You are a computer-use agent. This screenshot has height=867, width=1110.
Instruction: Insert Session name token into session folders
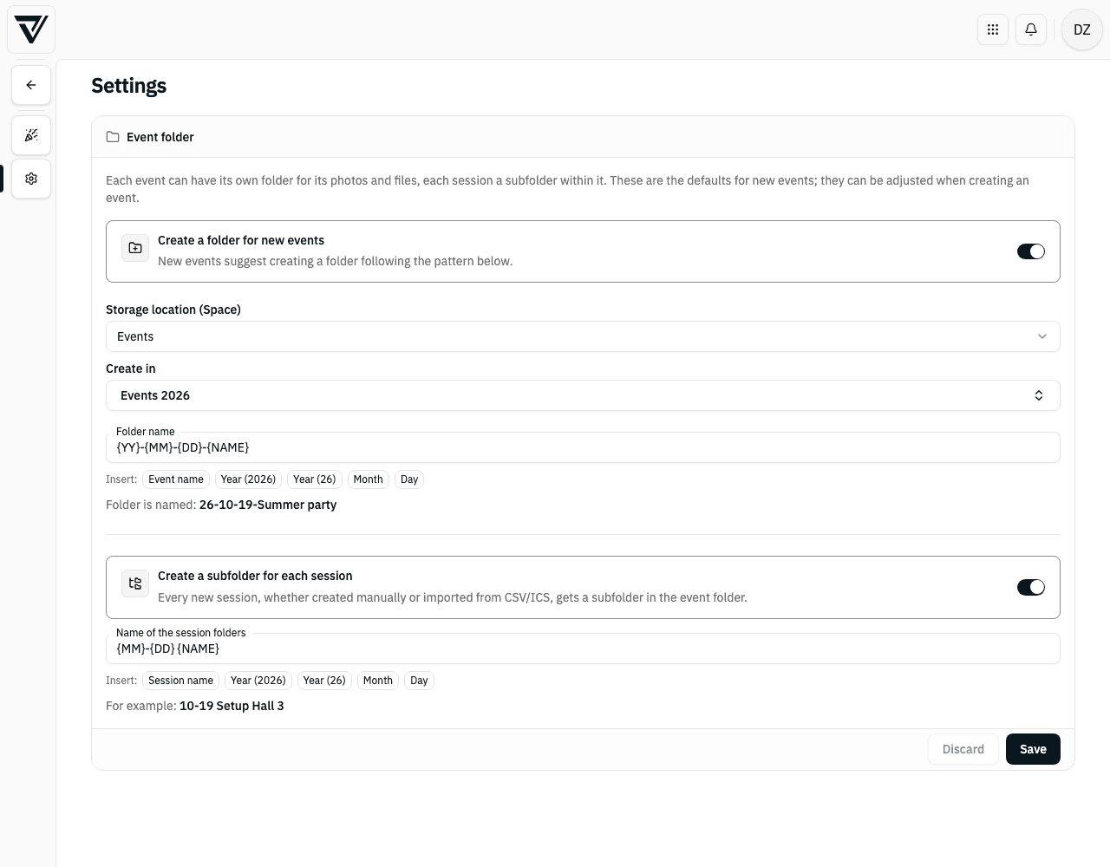pyautogui.click(x=180, y=681)
